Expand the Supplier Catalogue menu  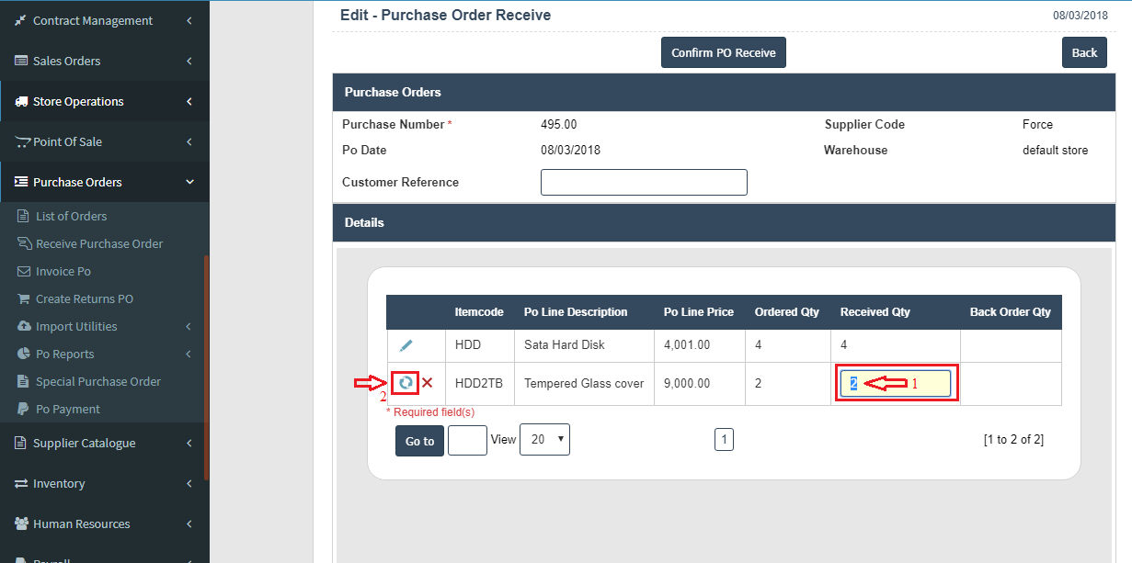104,444
